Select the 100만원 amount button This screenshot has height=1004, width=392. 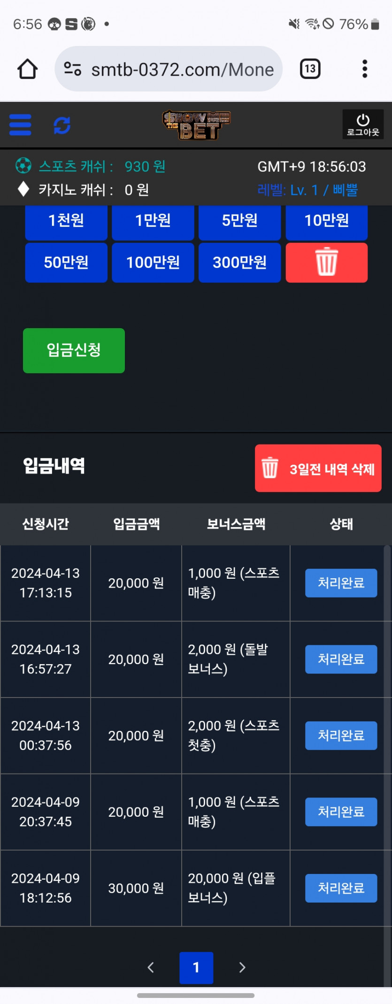coord(153,262)
